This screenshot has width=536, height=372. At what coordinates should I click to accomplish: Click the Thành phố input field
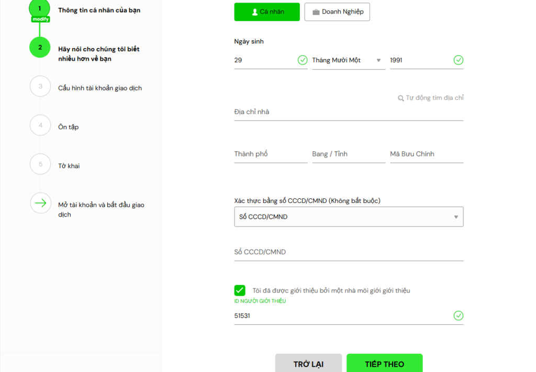click(x=270, y=154)
